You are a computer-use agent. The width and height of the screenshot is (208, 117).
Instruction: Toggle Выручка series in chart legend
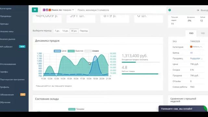(x=75, y=51)
